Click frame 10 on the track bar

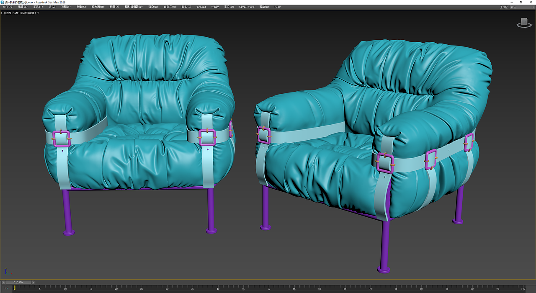point(65,288)
